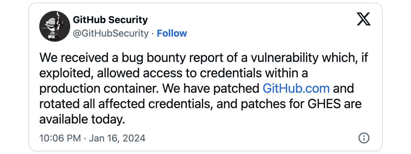Click the text "available today."

pos(82,119)
